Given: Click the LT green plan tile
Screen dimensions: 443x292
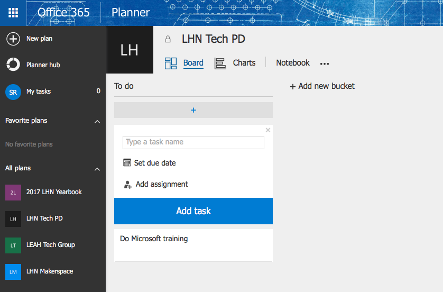Looking at the screenshot, I should [13, 245].
